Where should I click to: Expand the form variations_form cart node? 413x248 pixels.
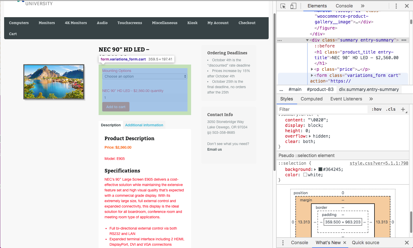click(312, 76)
